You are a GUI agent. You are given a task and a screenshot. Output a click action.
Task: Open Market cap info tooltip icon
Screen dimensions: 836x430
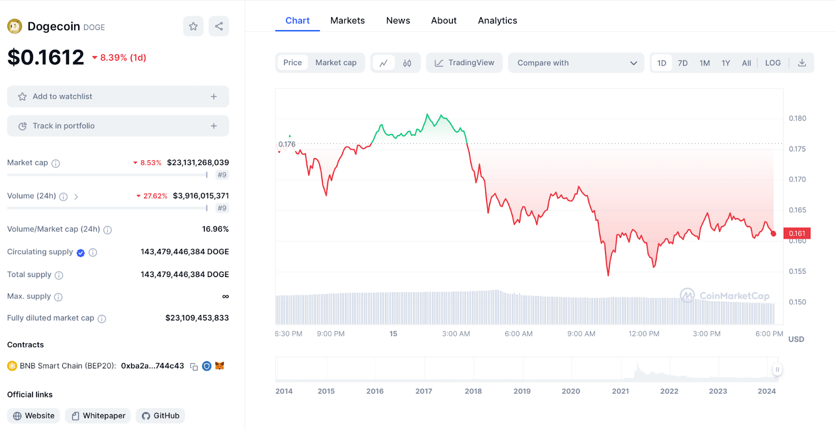tap(56, 163)
